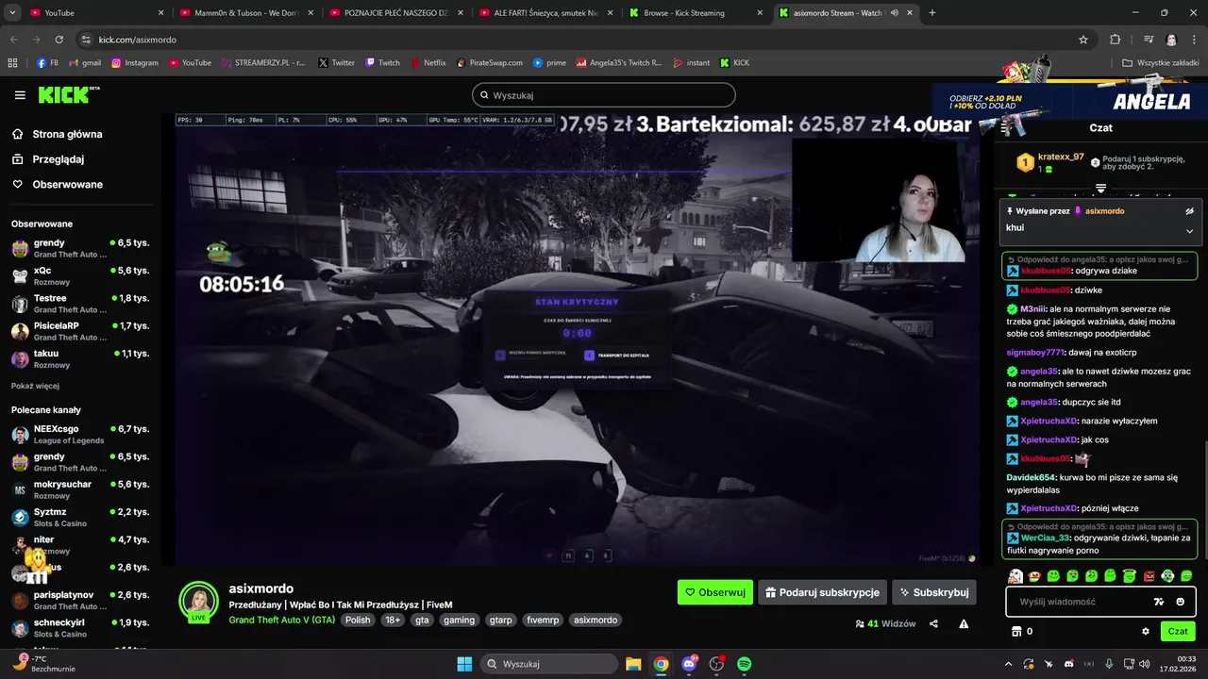Click the 'Subskrybuj' button
The width and height of the screenshot is (1208, 679).
tap(934, 592)
